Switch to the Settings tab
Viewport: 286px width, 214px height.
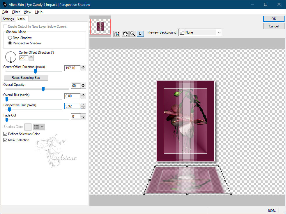(x=8, y=19)
